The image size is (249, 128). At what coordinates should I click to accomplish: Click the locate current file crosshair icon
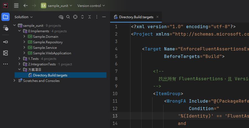tap(75, 17)
